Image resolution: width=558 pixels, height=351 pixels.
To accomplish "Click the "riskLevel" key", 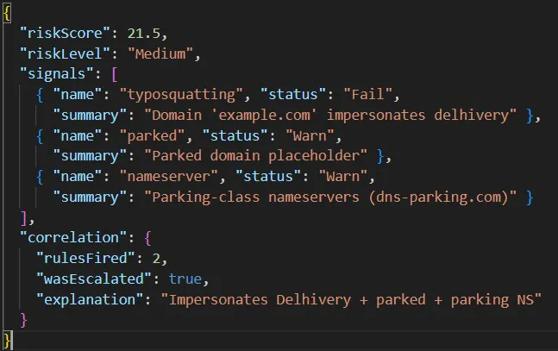I will pos(66,53).
